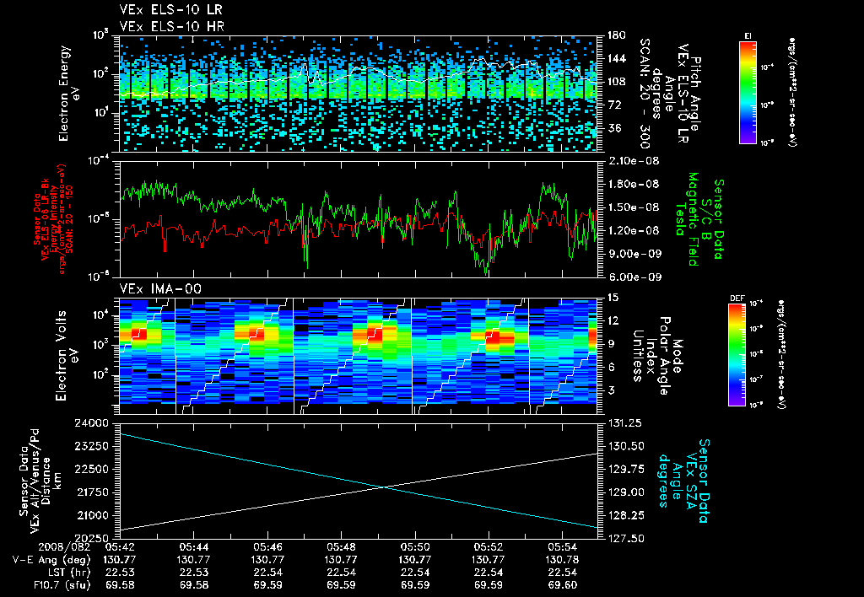Click the 'Polar Angle Index' axis label

pyautogui.click(x=657, y=356)
